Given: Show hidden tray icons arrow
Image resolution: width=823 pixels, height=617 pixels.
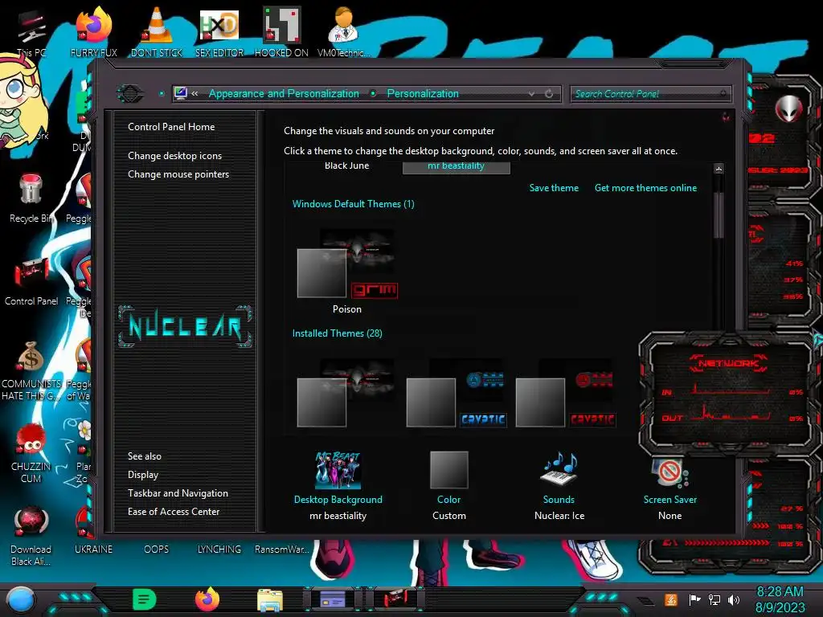Looking at the screenshot, I should click(645, 601).
